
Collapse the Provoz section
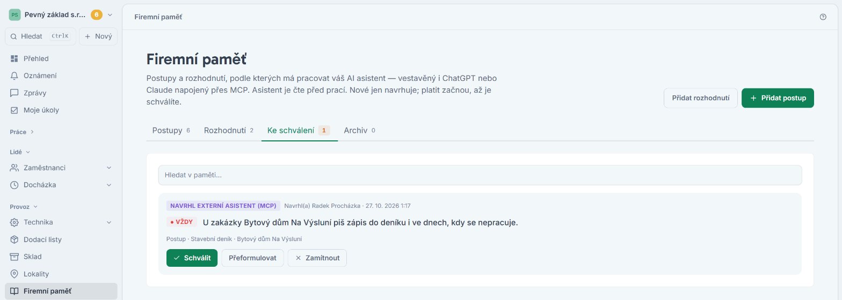tap(24, 206)
